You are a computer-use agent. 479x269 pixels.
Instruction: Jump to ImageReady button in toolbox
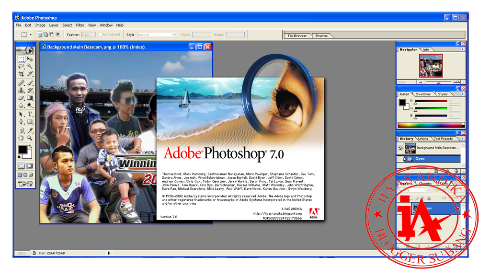(x=25, y=184)
